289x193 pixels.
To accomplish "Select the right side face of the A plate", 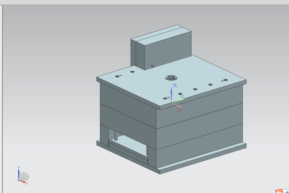I will tap(199, 107).
